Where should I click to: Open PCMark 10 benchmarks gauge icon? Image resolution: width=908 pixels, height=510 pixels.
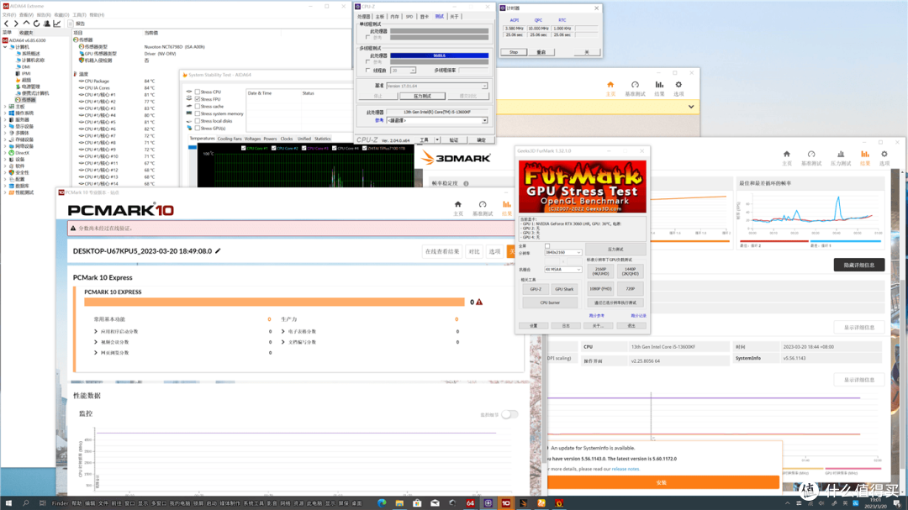483,204
